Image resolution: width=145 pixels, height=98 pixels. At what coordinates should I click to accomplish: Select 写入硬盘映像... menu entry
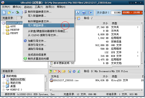pyautogui.click(x=49, y=25)
